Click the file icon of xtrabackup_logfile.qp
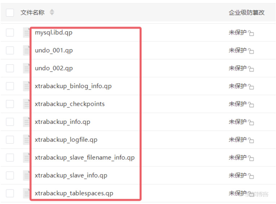Image resolution: width=276 pixels, height=204 pixels. coord(26,140)
